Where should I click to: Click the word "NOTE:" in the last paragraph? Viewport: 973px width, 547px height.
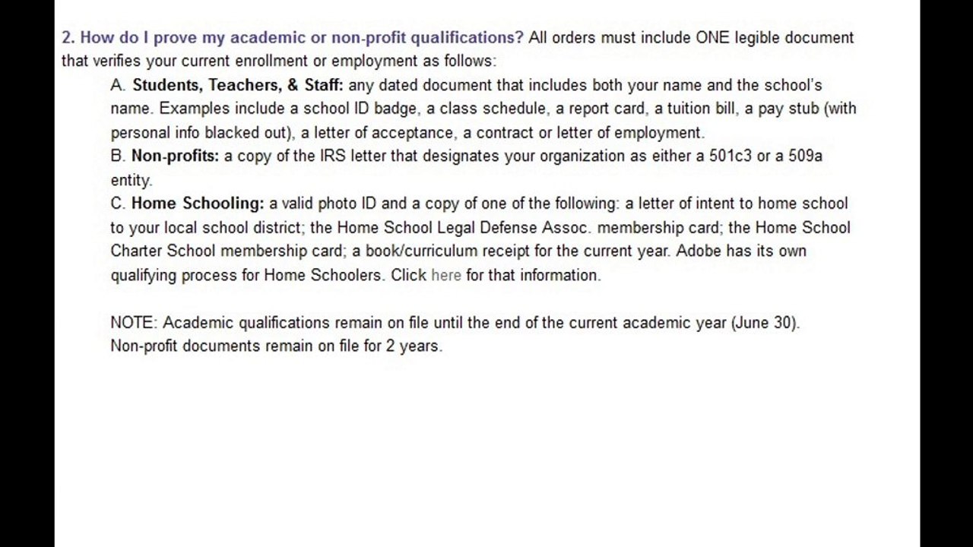pos(134,323)
